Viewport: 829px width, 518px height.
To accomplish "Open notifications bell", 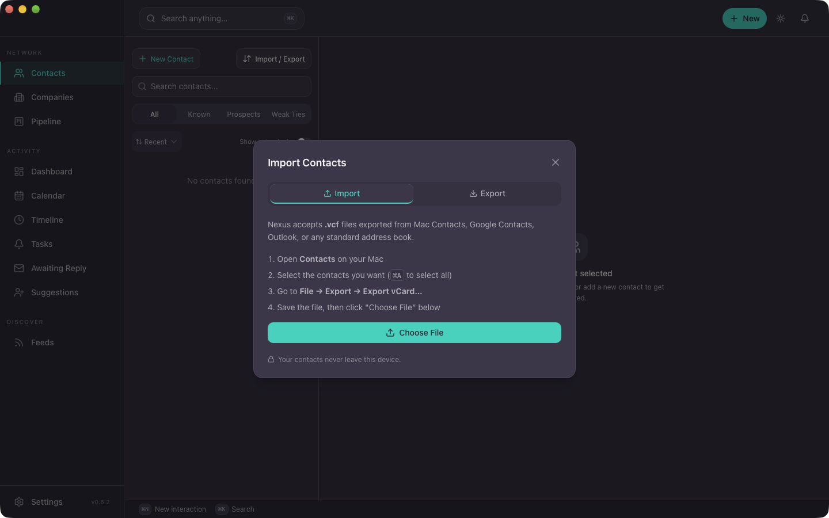I will (805, 18).
